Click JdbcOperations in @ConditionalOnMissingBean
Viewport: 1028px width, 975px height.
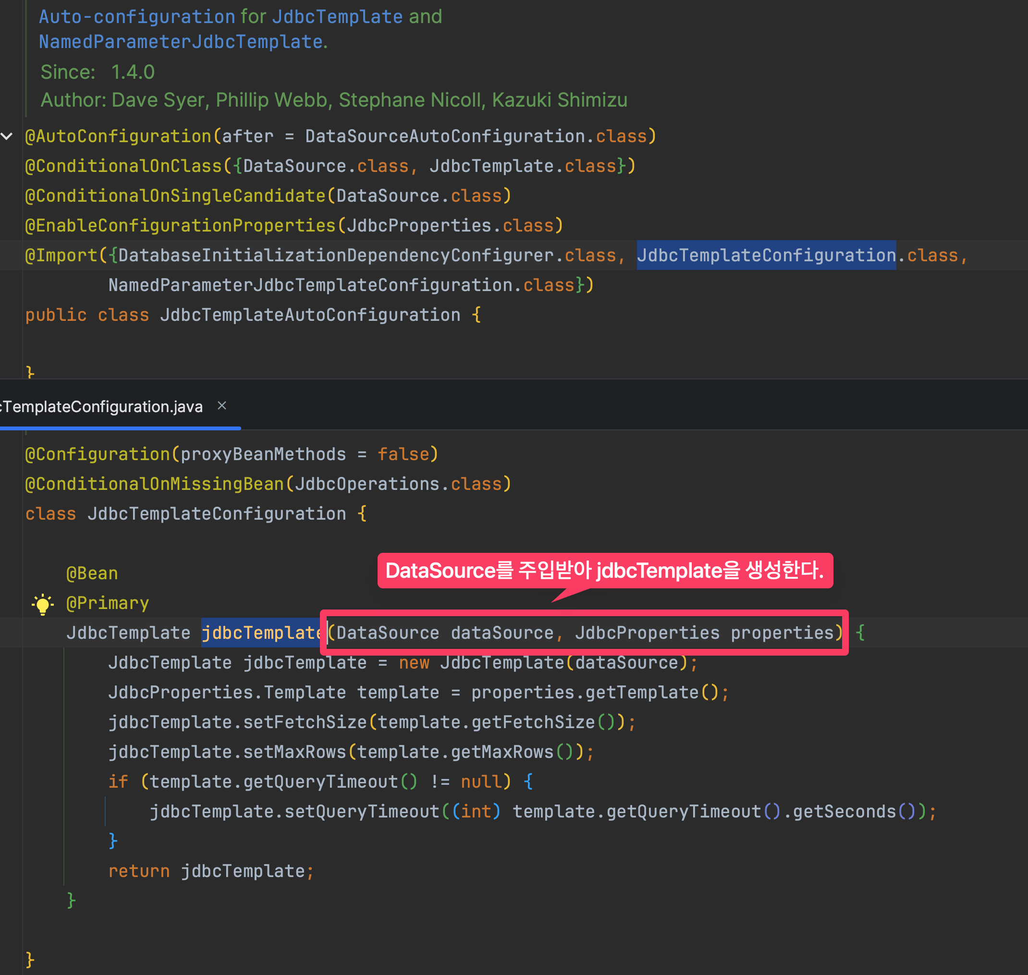point(367,484)
